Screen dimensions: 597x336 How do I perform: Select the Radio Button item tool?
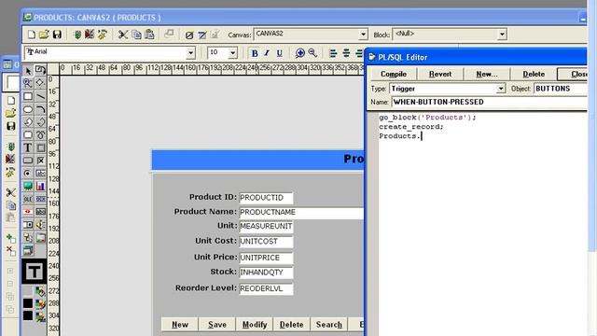pos(28,174)
